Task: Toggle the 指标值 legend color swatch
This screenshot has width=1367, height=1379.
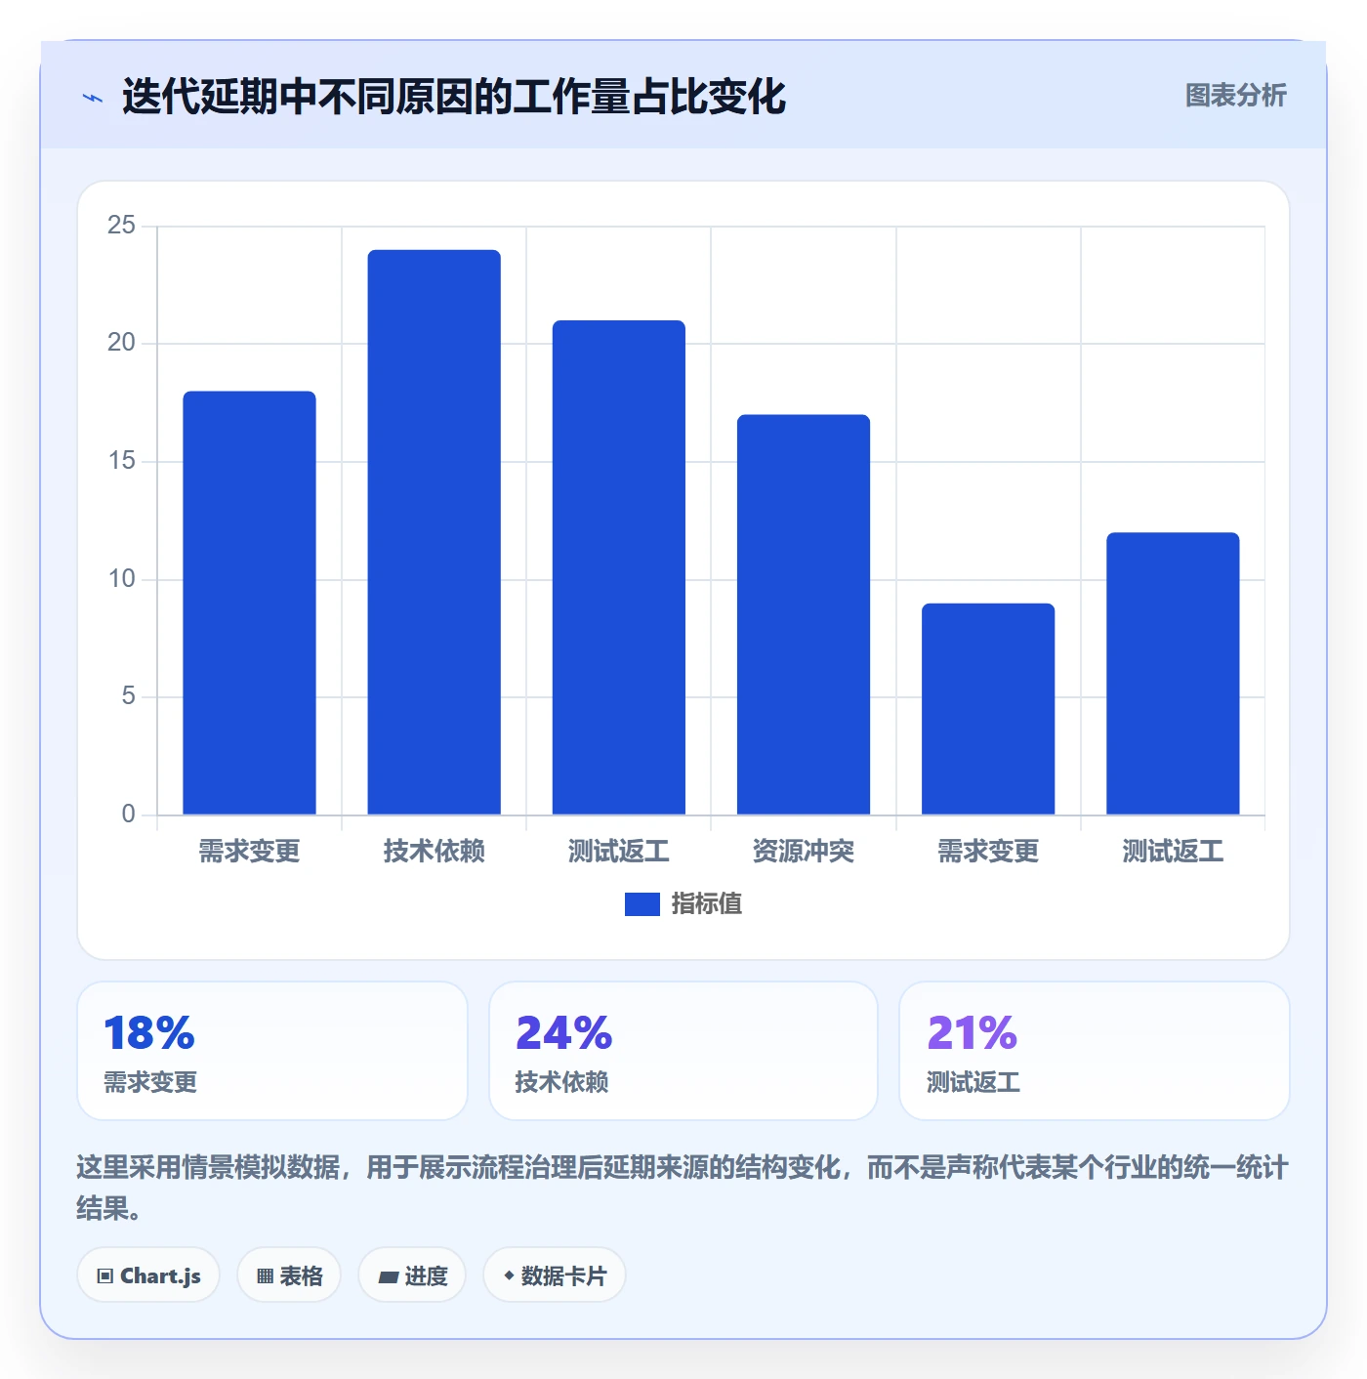Action: pyautogui.click(x=642, y=904)
